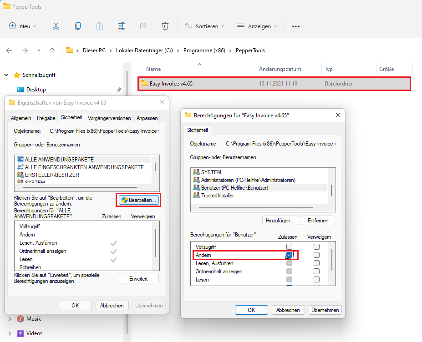Click Übernehmen in the Berechtigungen dialog
Viewport: 422px width, 342px height.
tap(325, 310)
